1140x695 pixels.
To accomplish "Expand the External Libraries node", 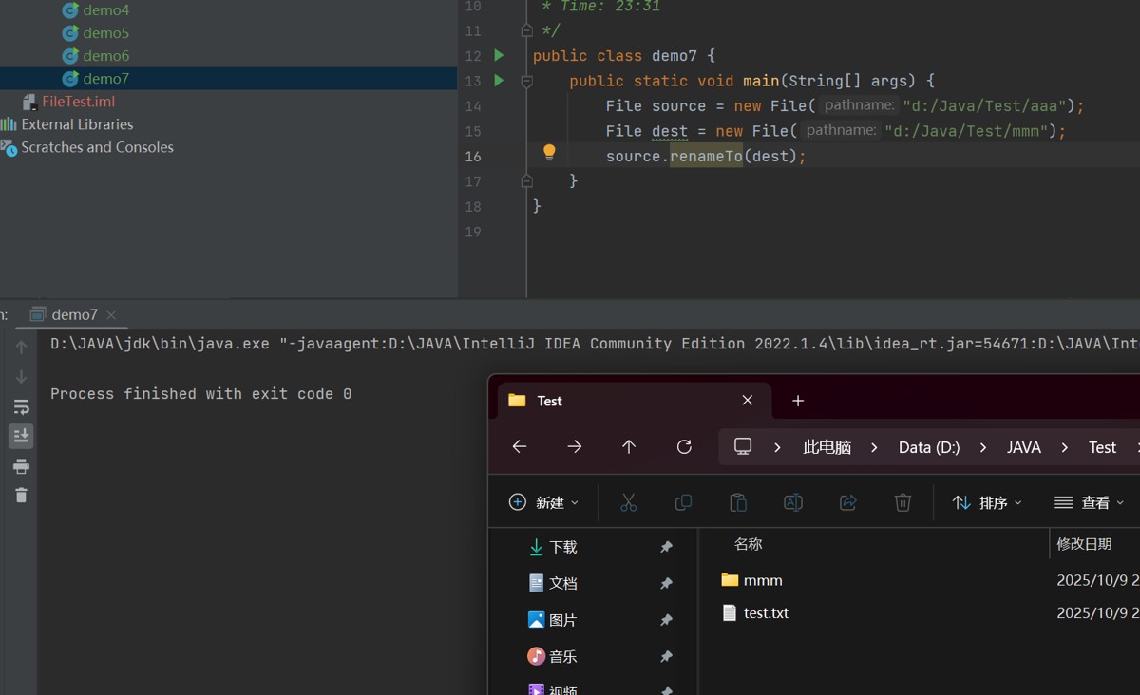I will (77, 124).
